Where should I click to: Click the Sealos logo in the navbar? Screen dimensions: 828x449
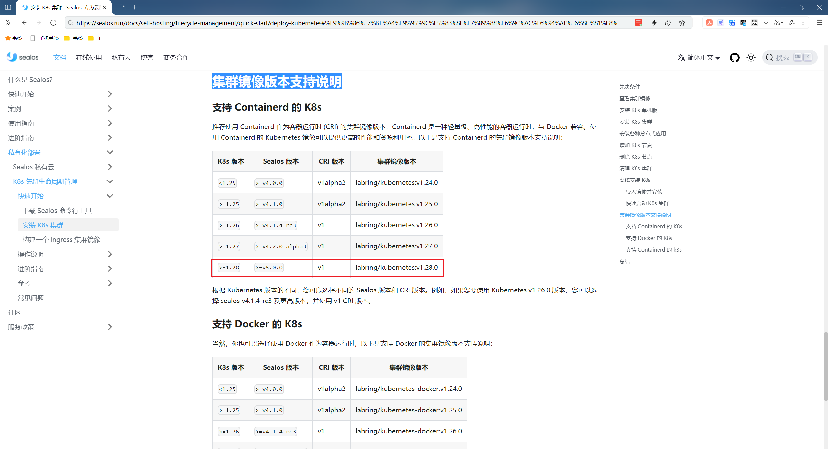[23, 57]
